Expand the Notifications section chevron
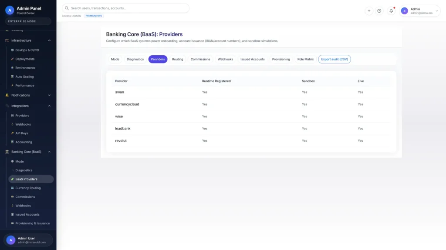This screenshot has height=250, width=446. click(49, 95)
